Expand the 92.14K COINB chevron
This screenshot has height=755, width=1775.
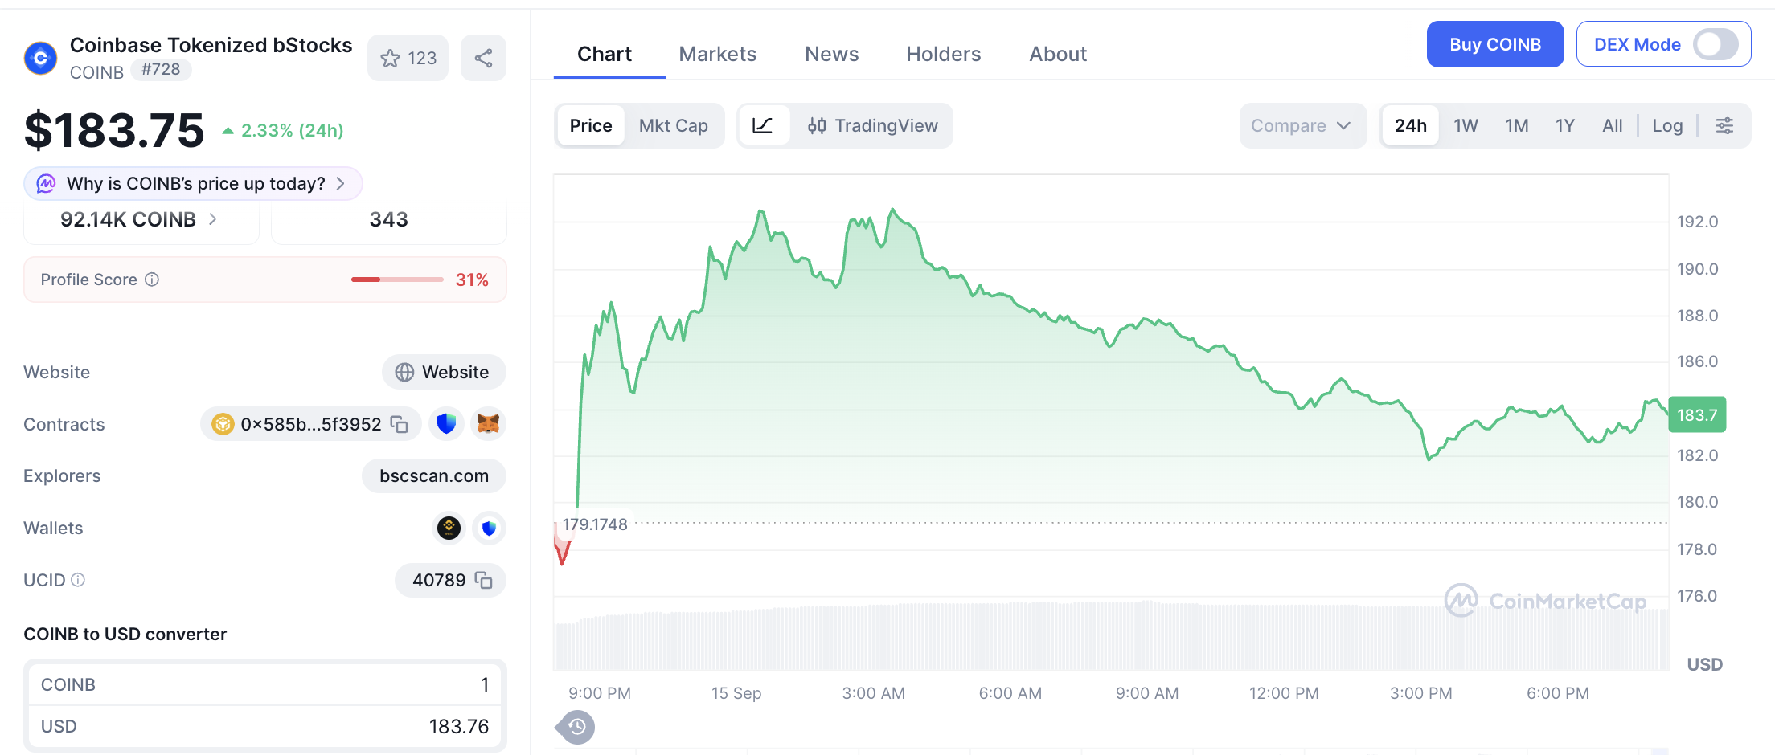pyautogui.click(x=212, y=219)
